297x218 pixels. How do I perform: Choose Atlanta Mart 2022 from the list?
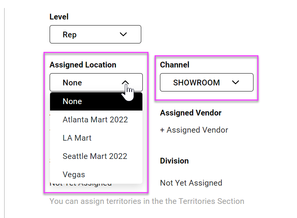(95, 120)
